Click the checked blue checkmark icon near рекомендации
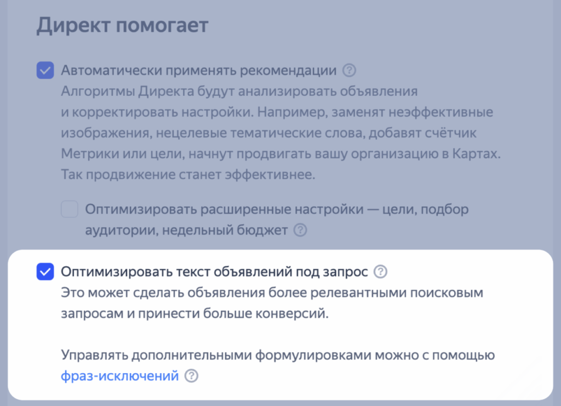This screenshot has width=561, height=406. (45, 70)
